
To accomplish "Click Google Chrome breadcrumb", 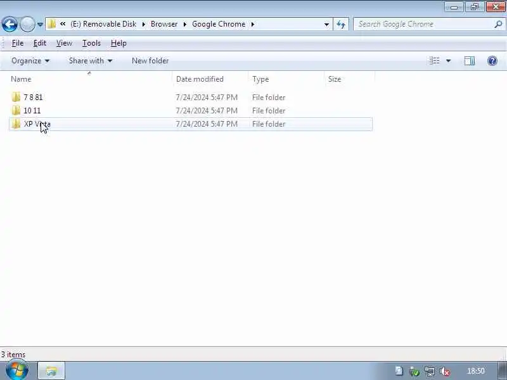I will 219,24.
